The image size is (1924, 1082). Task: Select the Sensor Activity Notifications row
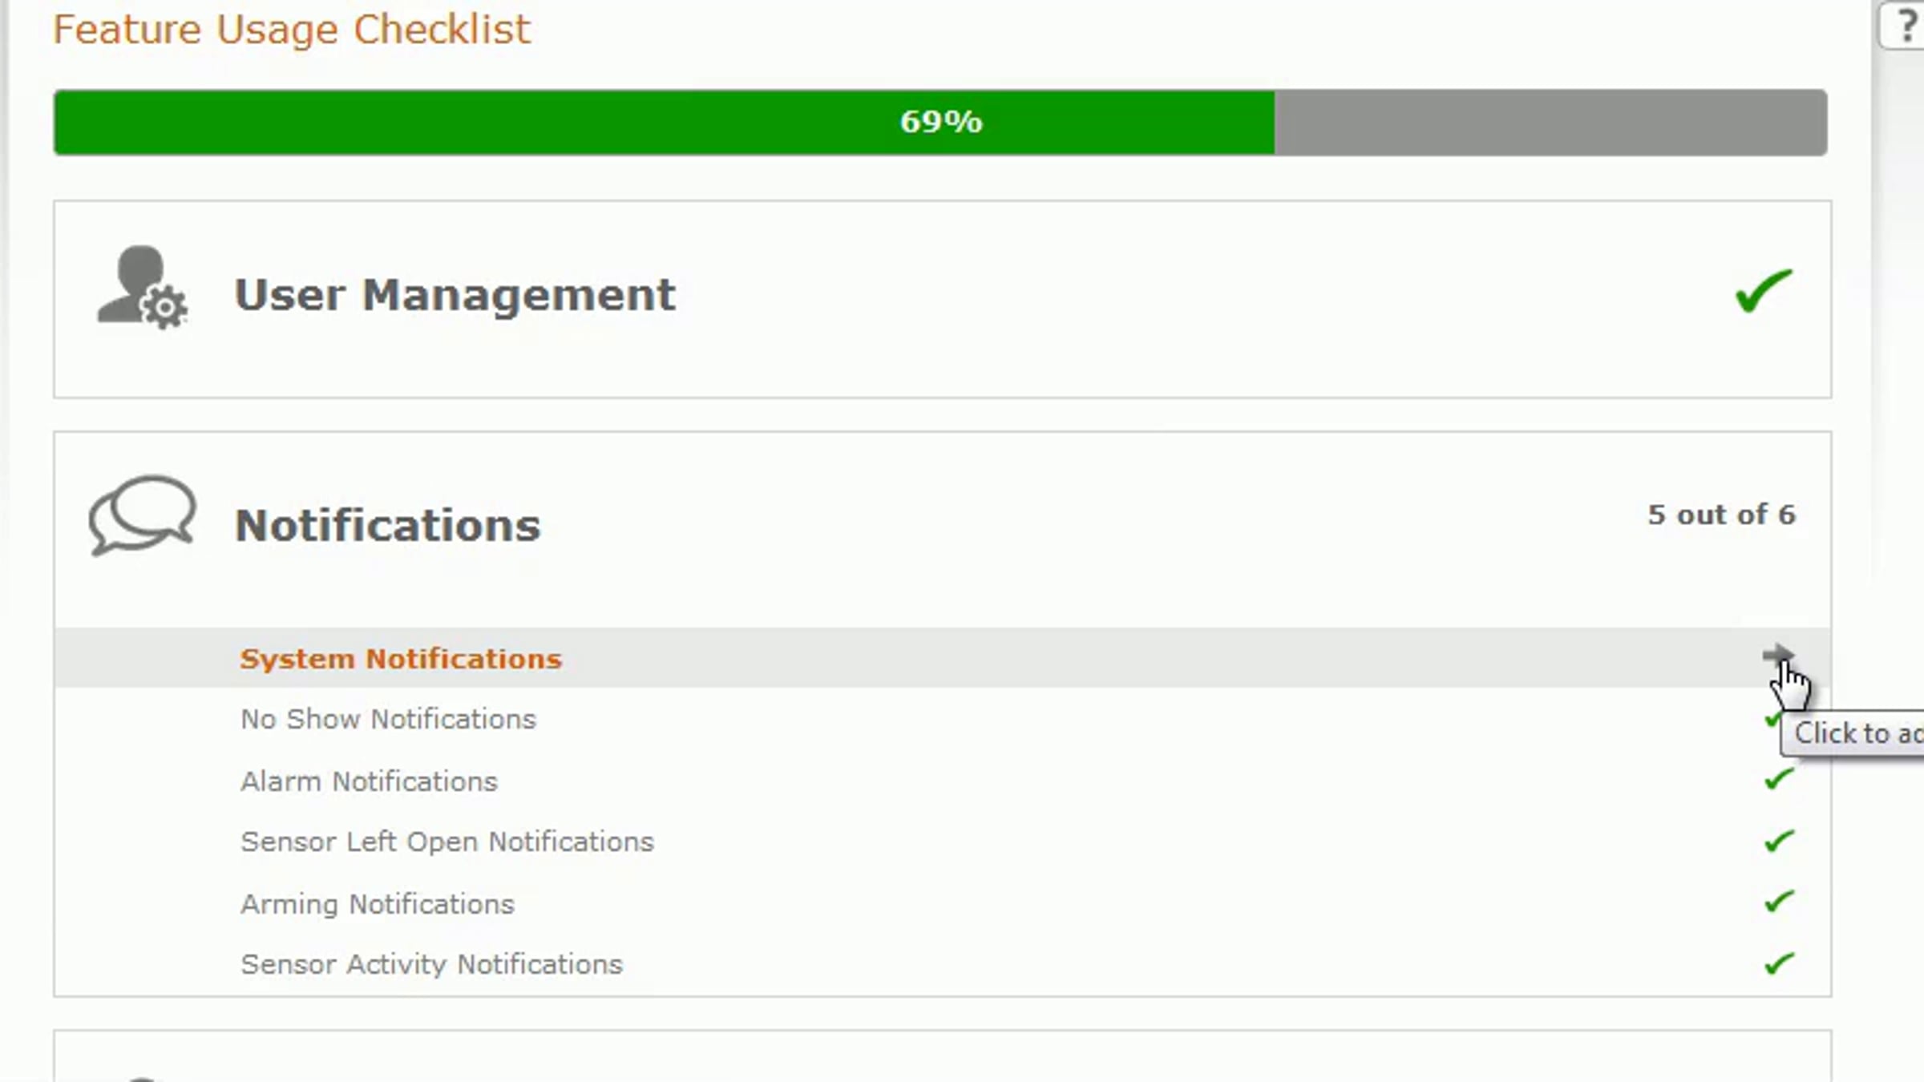943,964
